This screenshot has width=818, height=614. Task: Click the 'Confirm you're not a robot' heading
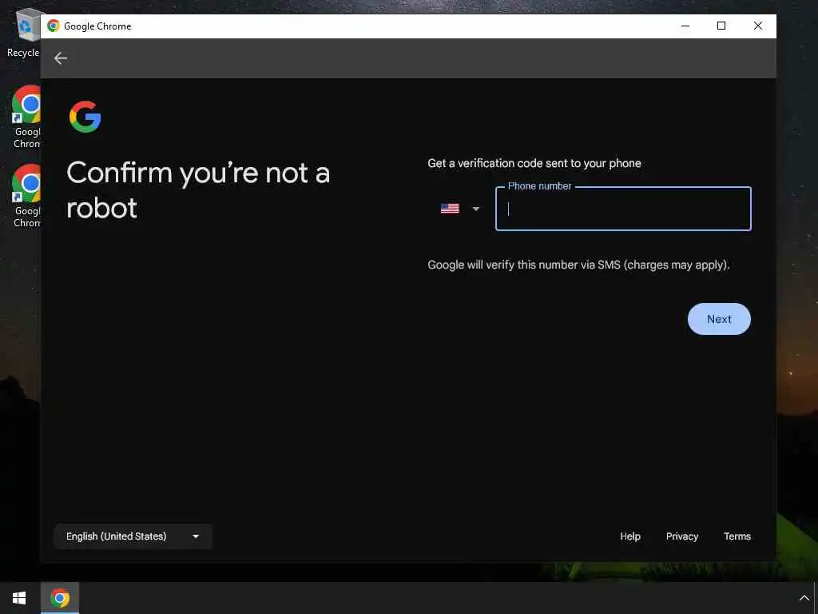tap(198, 190)
